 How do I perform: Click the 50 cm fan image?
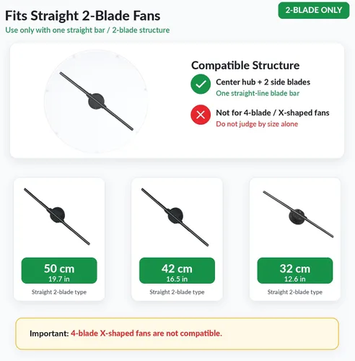point(57,217)
